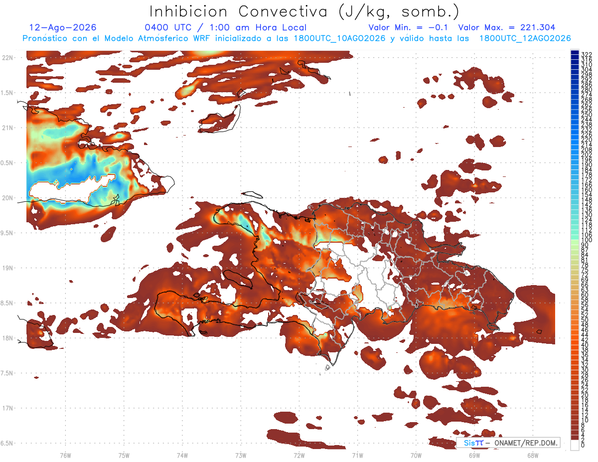Image resolution: width=598 pixels, height=462 pixels.
Task: Select the Valor Min. = -0.1 readout
Action: [x=408, y=27]
